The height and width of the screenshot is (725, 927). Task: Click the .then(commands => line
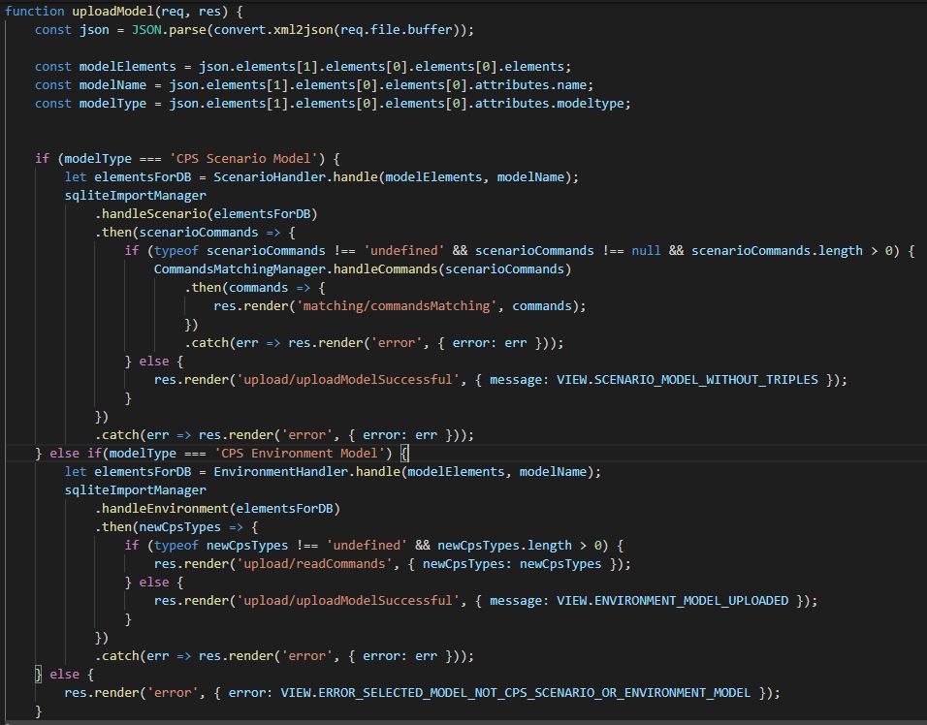click(255, 287)
